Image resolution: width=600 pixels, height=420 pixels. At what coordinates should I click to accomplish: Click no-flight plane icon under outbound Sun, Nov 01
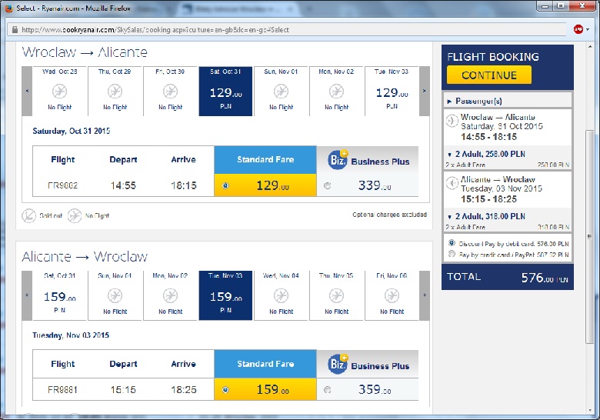[281, 92]
